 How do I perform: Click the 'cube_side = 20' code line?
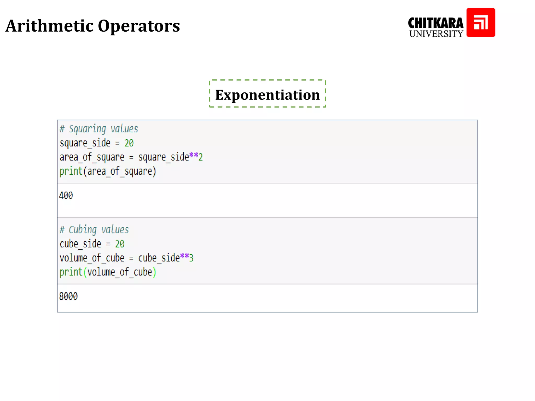coord(92,244)
